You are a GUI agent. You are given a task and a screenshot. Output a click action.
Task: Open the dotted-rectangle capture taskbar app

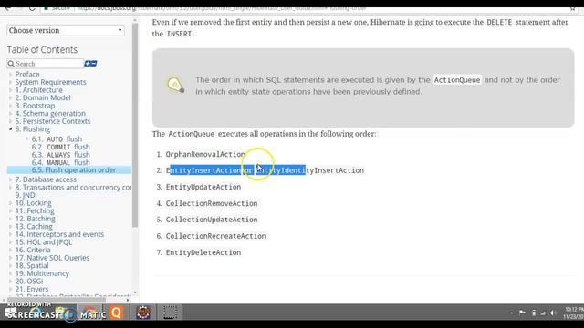coord(170,313)
